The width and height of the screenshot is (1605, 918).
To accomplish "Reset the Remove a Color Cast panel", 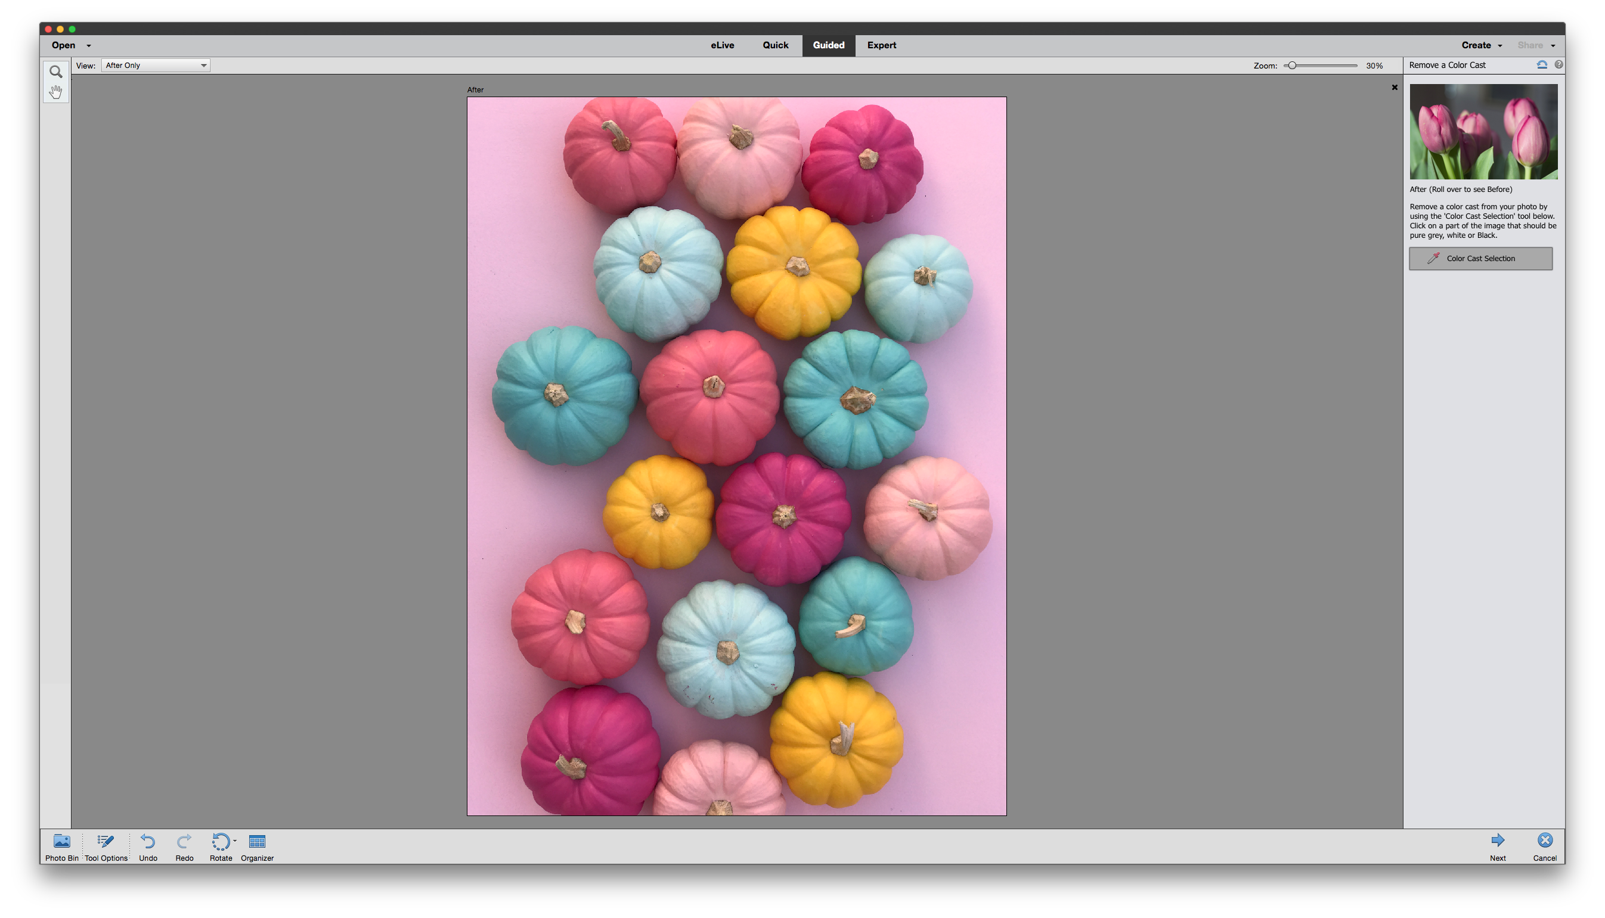I will pos(1541,65).
